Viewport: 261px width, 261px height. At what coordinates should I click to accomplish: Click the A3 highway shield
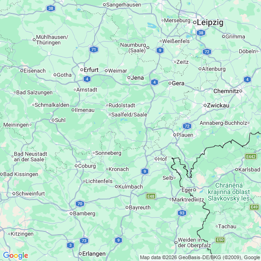70,245
